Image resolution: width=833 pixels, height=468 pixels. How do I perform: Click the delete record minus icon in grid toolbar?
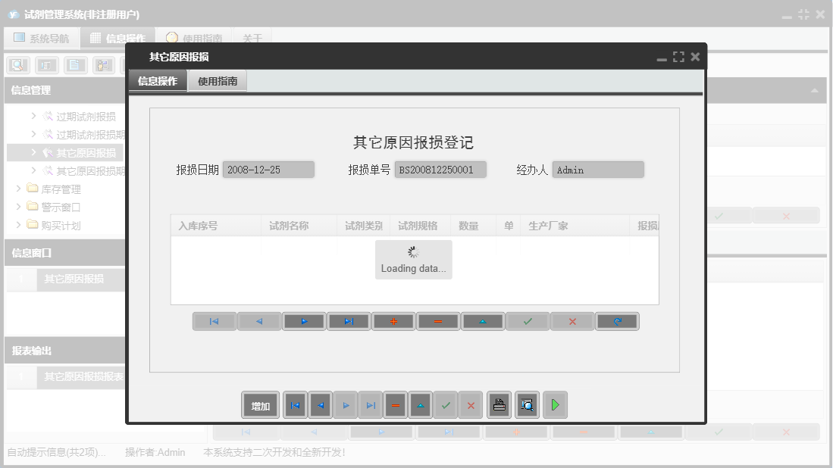[x=437, y=321]
